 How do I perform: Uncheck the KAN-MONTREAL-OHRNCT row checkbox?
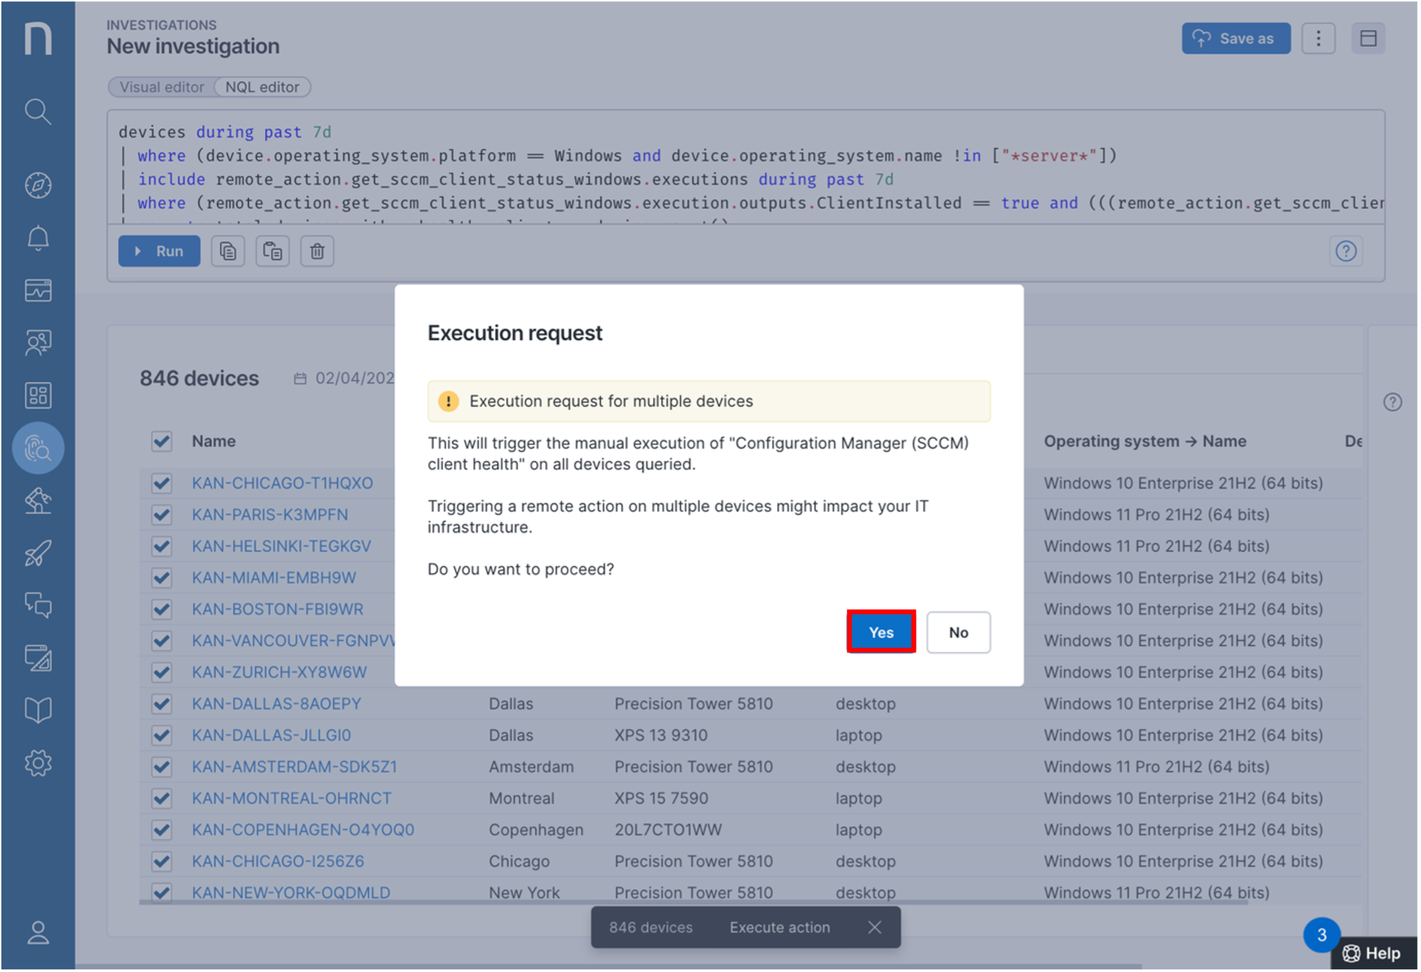click(x=162, y=798)
